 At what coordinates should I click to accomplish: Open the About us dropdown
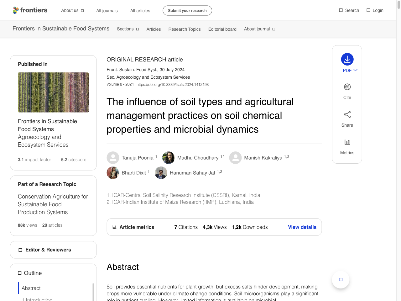[x=72, y=10]
